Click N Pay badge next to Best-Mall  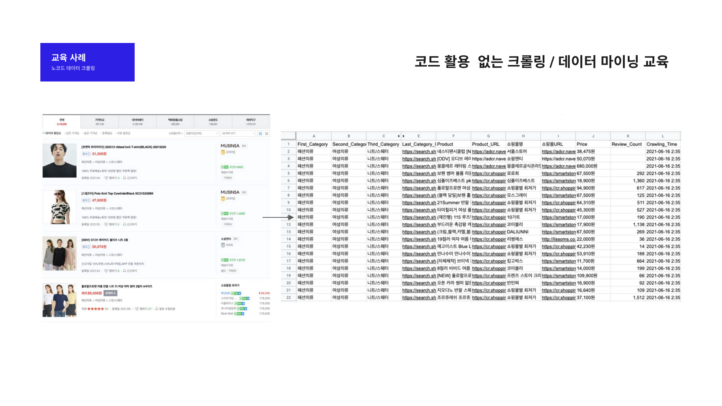point(240,313)
